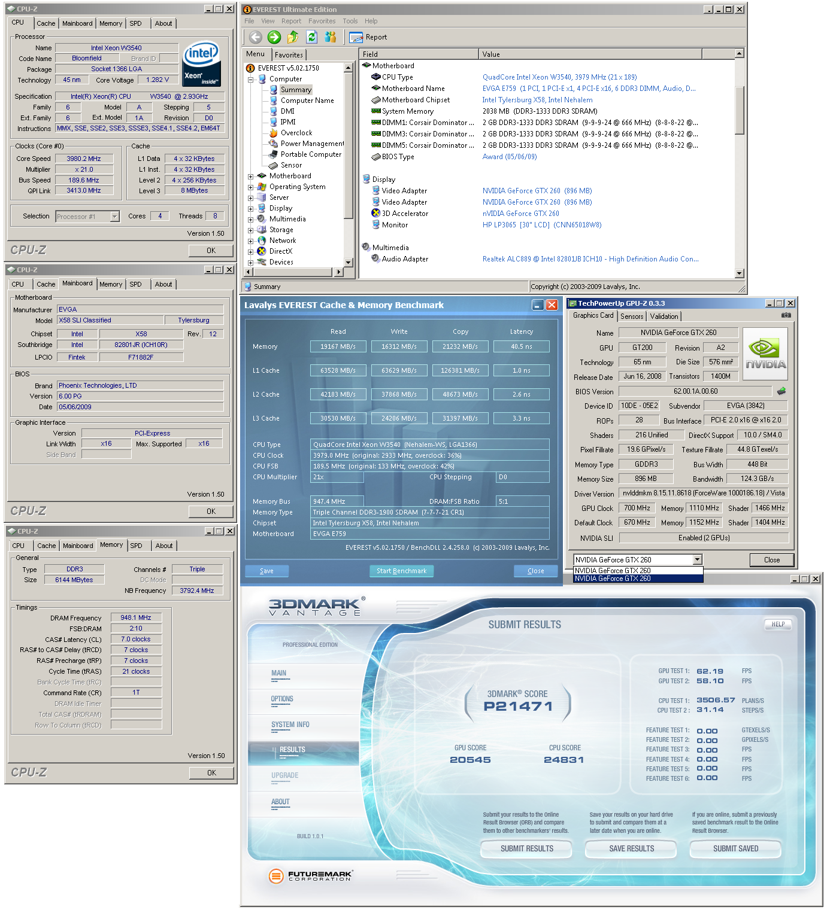Select IPMI item in EVEREST tree
The image size is (827, 910).
click(288, 122)
